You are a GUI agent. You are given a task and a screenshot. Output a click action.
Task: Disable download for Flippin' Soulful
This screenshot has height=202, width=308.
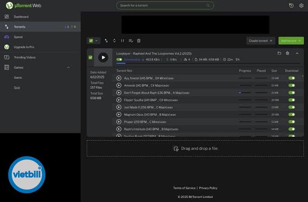[x=291, y=100]
